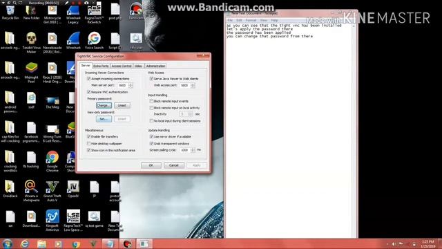Click Cancel in TightVNC configuration

pyautogui.click(x=174, y=165)
